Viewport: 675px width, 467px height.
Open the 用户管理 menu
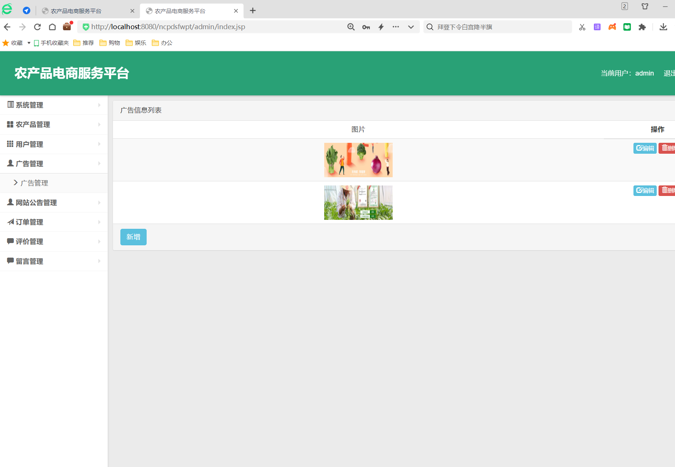pos(53,144)
